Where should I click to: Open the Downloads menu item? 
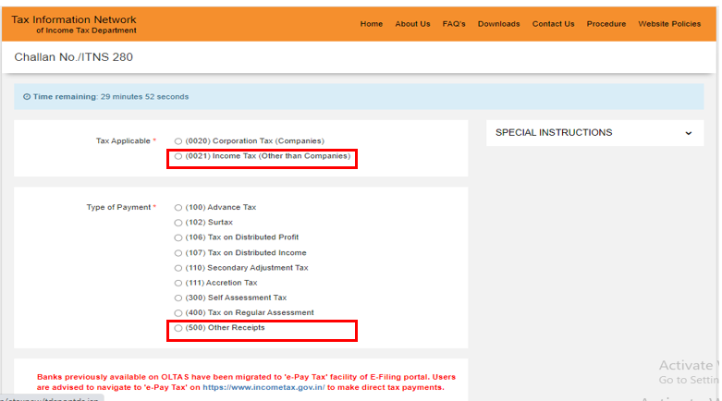(x=498, y=24)
